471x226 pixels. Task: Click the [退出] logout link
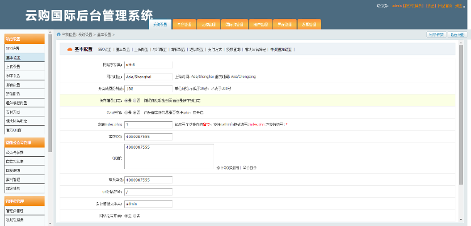coord(431,6)
